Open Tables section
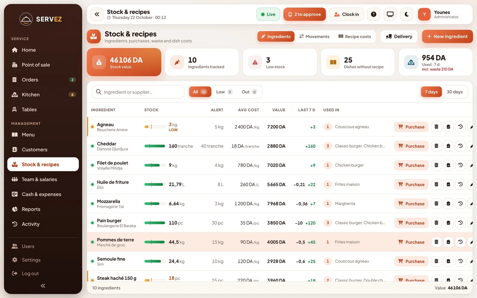Viewport: 477px width, 298px height. (43, 110)
